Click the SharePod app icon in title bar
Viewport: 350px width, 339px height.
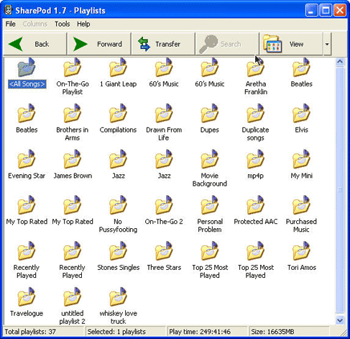pos(9,10)
